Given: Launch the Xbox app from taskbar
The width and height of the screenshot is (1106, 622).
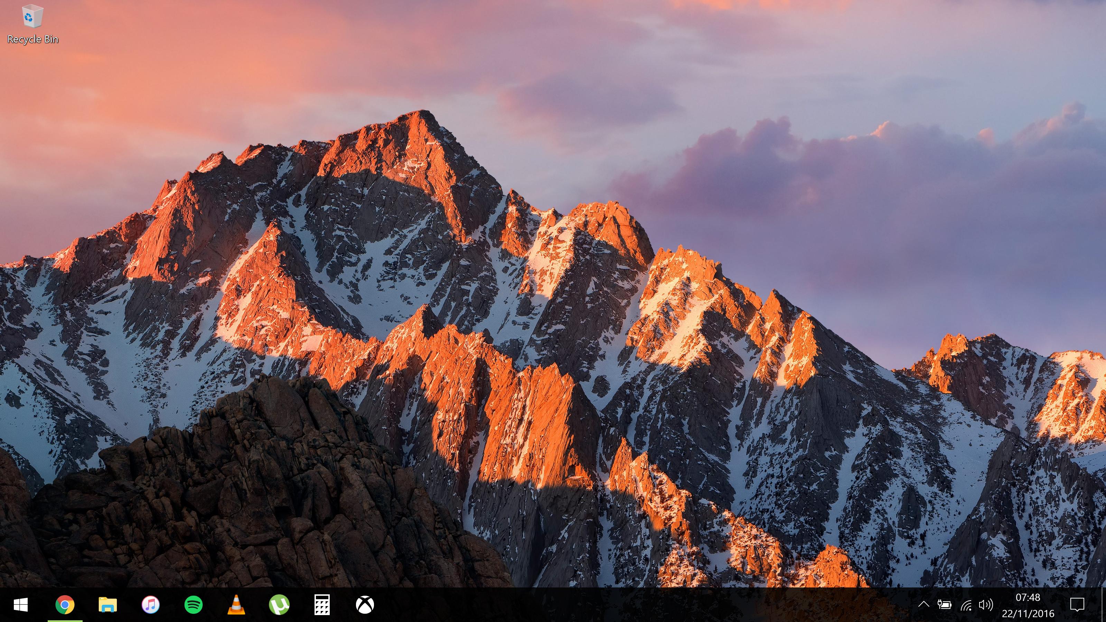Looking at the screenshot, I should (x=365, y=605).
